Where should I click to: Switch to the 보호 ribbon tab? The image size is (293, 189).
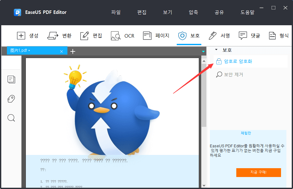pyautogui.click(x=189, y=36)
